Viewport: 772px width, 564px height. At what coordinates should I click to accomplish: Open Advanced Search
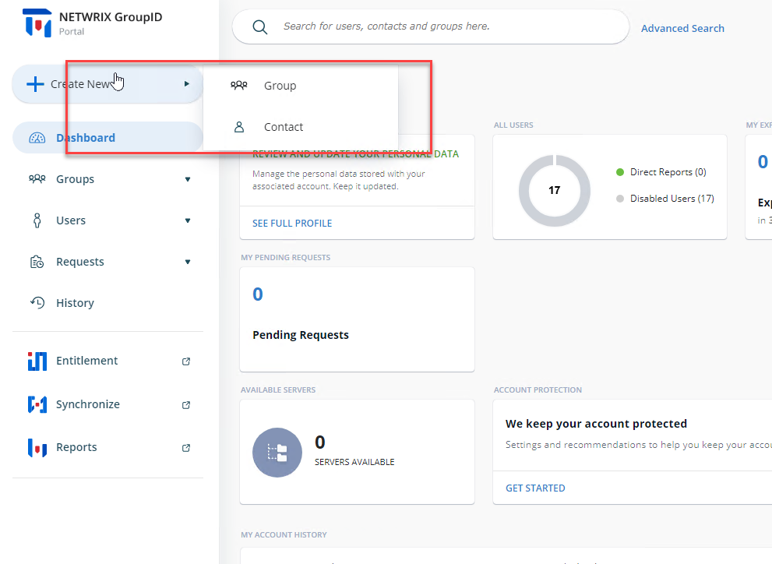pyautogui.click(x=682, y=27)
